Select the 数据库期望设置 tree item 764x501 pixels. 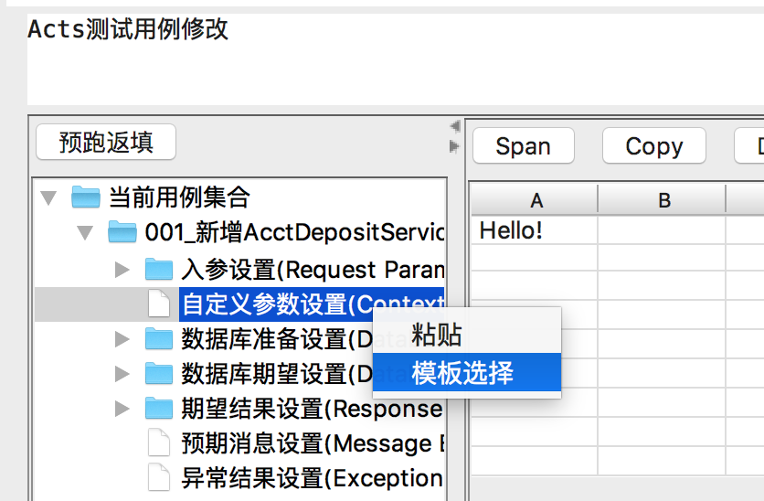276,374
